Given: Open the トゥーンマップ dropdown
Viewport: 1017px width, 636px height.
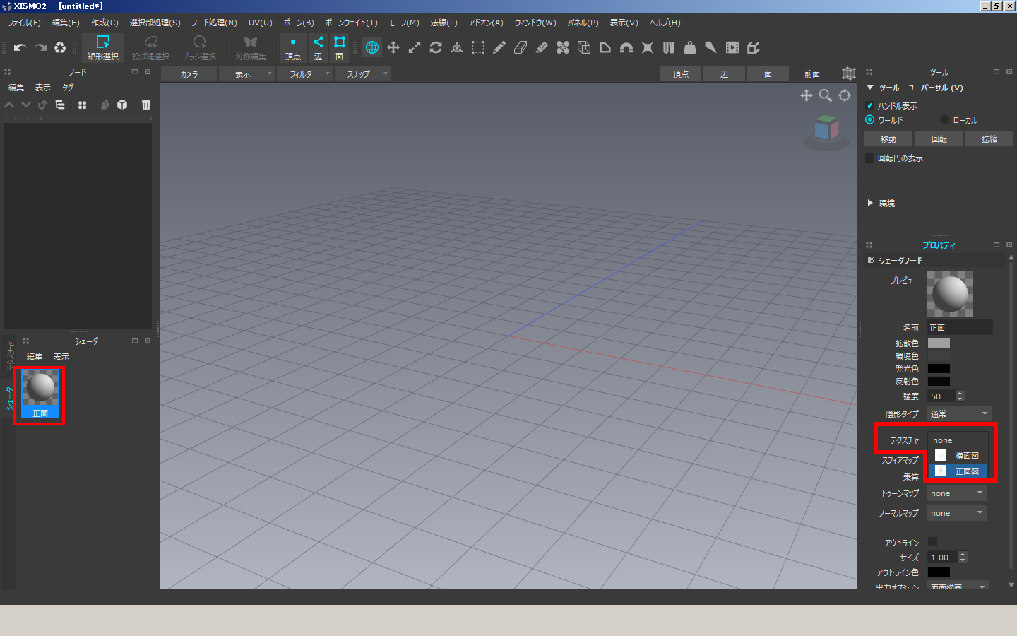Looking at the screenshot, I should (x=957, y=493).
